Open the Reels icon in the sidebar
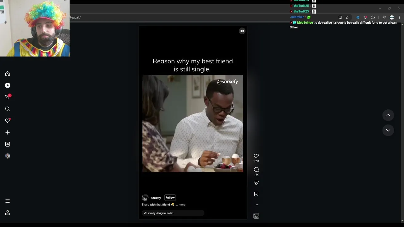This screenshot has height=227, width=404. (8, 85)
